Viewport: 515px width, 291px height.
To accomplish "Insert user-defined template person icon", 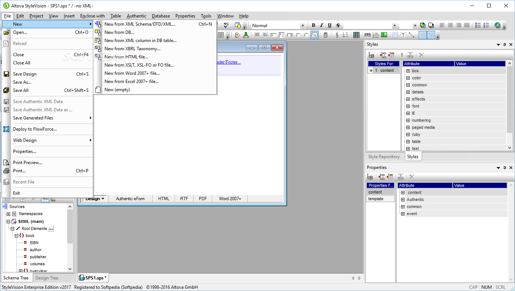I will point(246,35).
